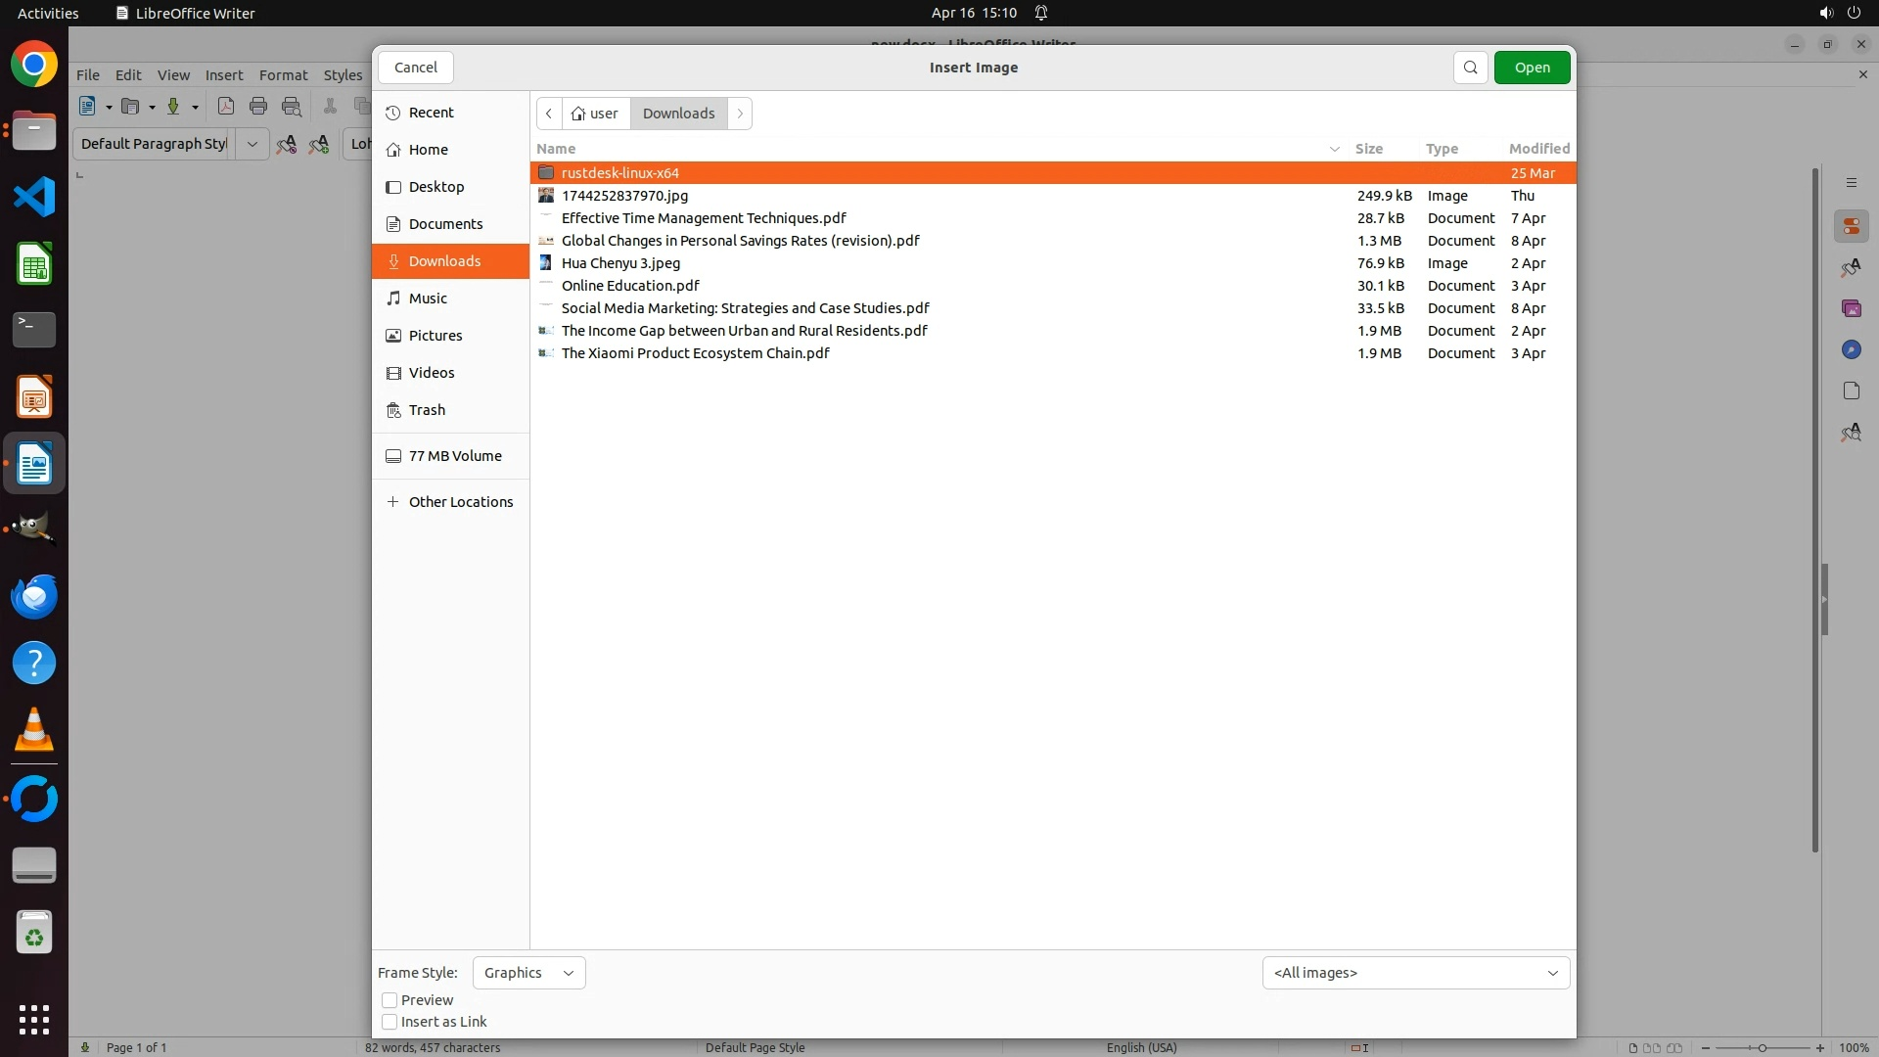Open Gallery from the right sidebar

click(1851, 308)
